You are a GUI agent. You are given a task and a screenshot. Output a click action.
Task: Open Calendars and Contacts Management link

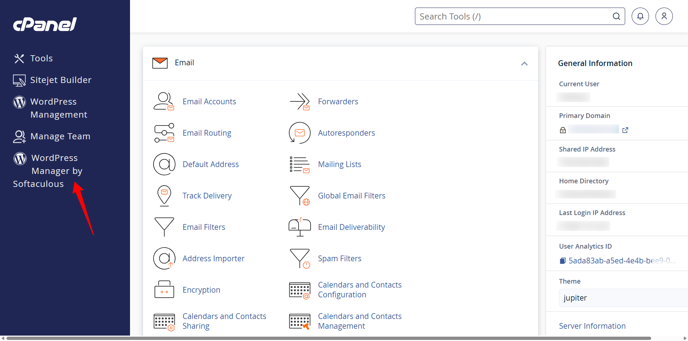pos(360,321)
